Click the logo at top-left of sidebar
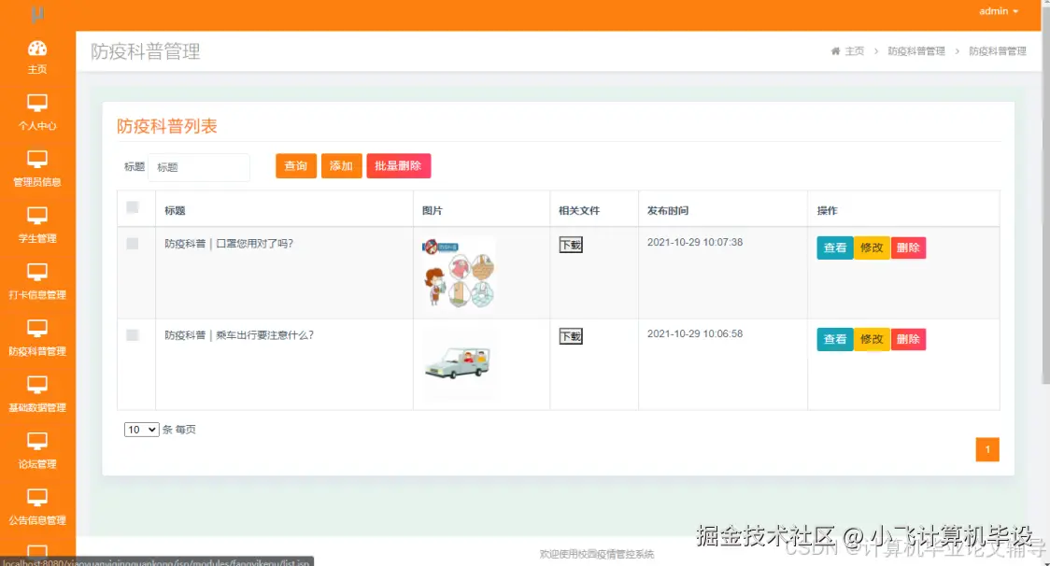 (37, 13)
